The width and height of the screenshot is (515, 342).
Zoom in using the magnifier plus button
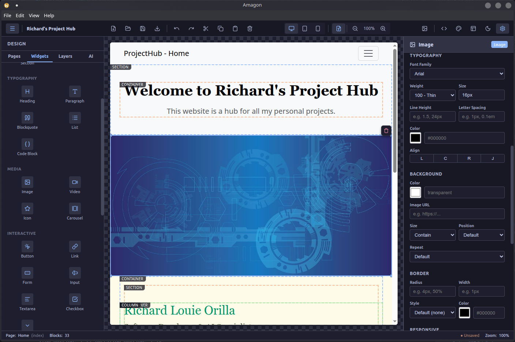click(x=383, y=28)
